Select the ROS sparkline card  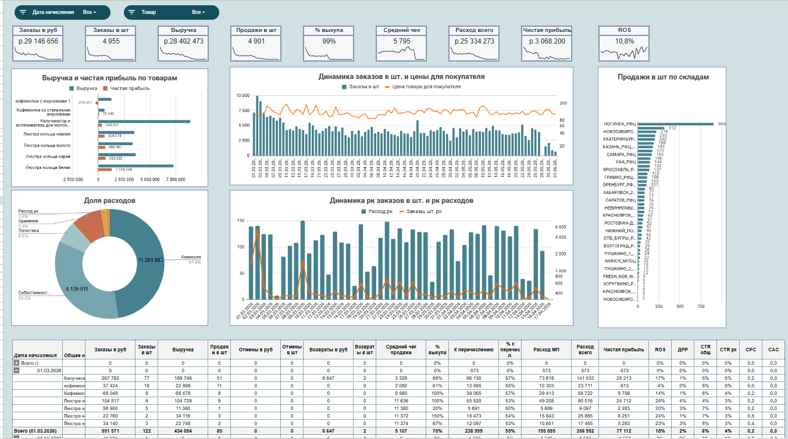click(x=625, y=43)
